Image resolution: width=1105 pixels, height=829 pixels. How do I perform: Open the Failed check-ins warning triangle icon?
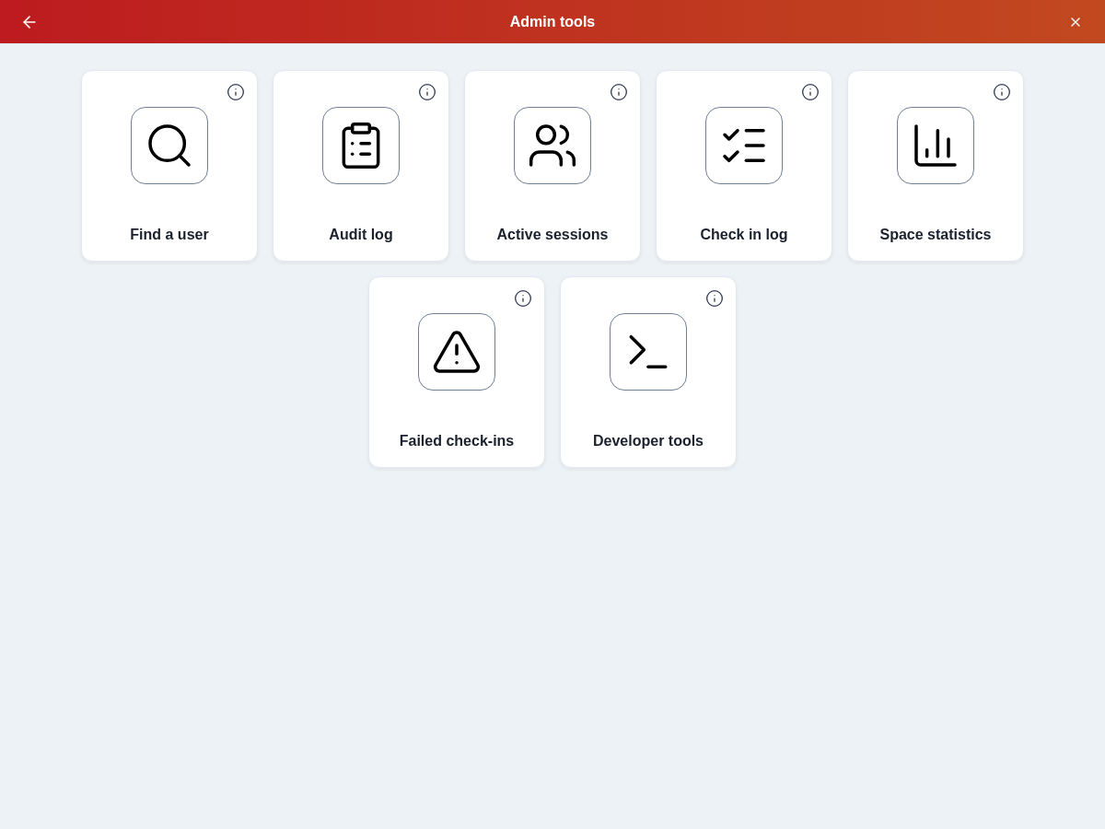tap(457, 352)
